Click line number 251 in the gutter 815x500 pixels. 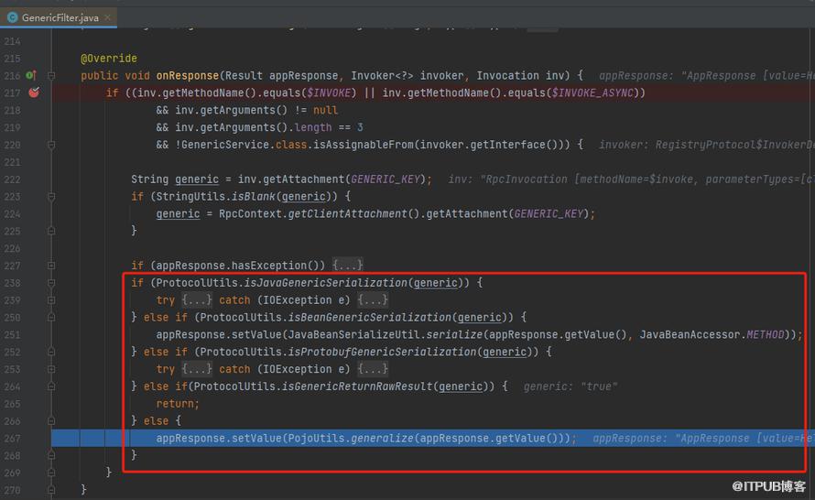tap(13, 335)
